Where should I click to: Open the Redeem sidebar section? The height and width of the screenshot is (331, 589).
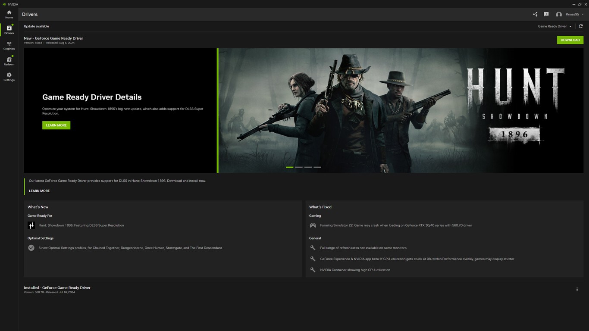point(9,61)
